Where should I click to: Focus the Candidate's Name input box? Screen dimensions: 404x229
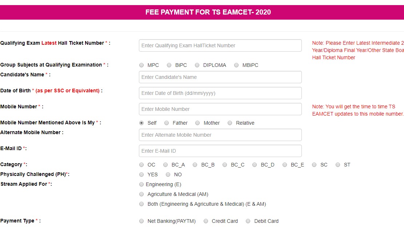pyautogui.click(x=220, y=77)
